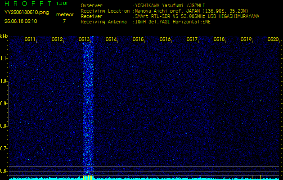Click the bright meteor echo burst at 0513
The width and height of the screenshot is (283, 180).
click(88, 107)
